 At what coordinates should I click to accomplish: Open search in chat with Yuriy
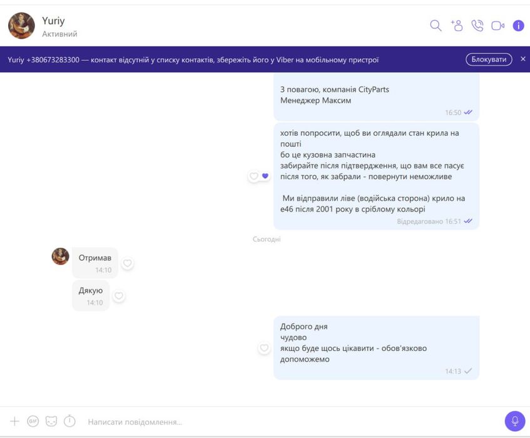point(436,26)
